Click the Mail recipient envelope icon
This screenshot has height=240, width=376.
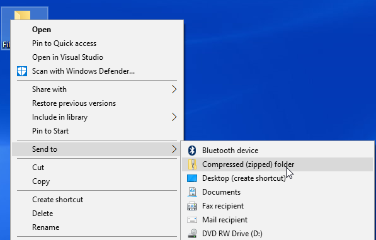192,220
